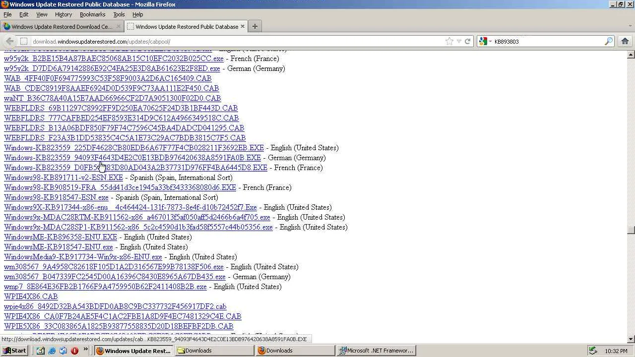Switch to Windows Update Restored Download Center tab
This screenshot has width=635, height=357.
click(x=62, y=26)
